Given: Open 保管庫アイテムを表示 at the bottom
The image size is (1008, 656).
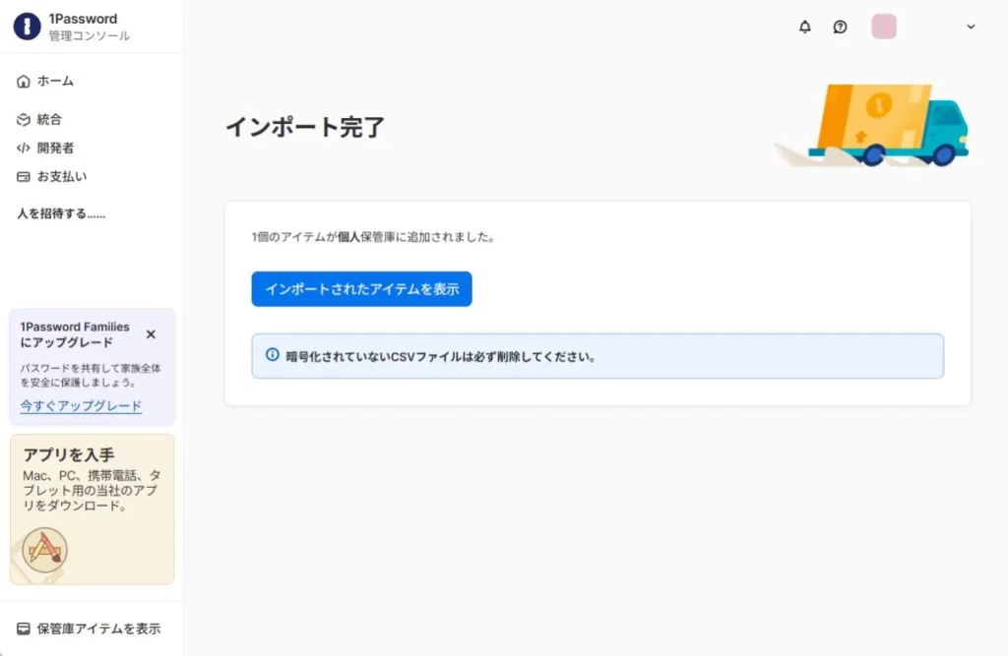Looking at the screenshot, I should coord(96,627).
